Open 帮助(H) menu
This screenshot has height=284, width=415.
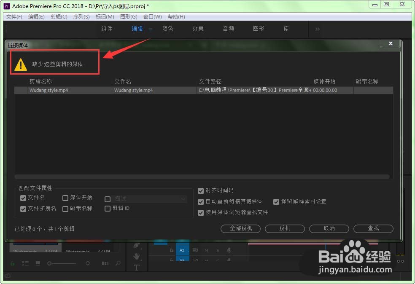click(176, 17)
